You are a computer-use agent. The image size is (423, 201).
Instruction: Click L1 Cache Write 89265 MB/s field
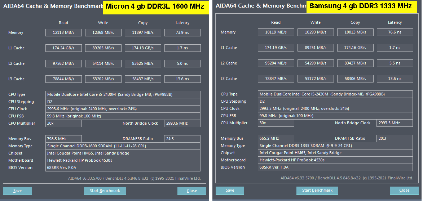click(103, 48)
